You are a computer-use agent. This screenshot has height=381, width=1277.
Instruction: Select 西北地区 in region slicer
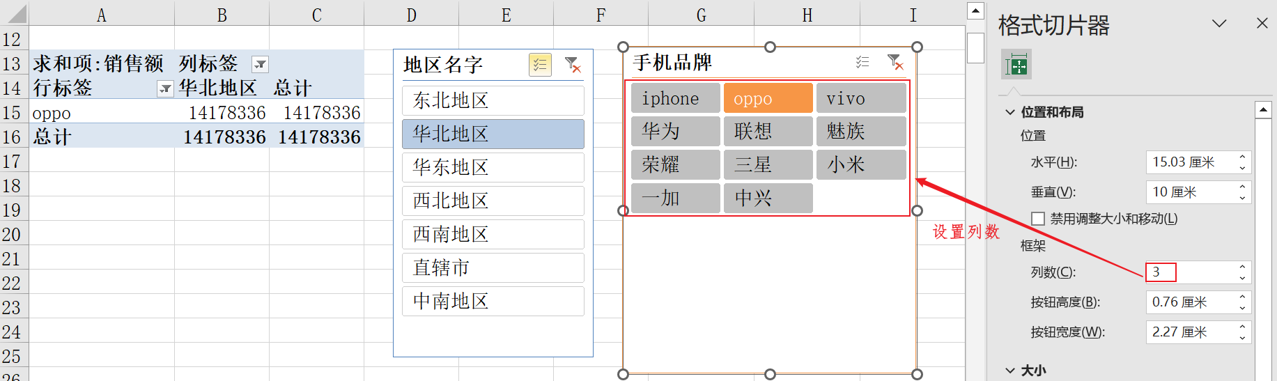(493, 201)
